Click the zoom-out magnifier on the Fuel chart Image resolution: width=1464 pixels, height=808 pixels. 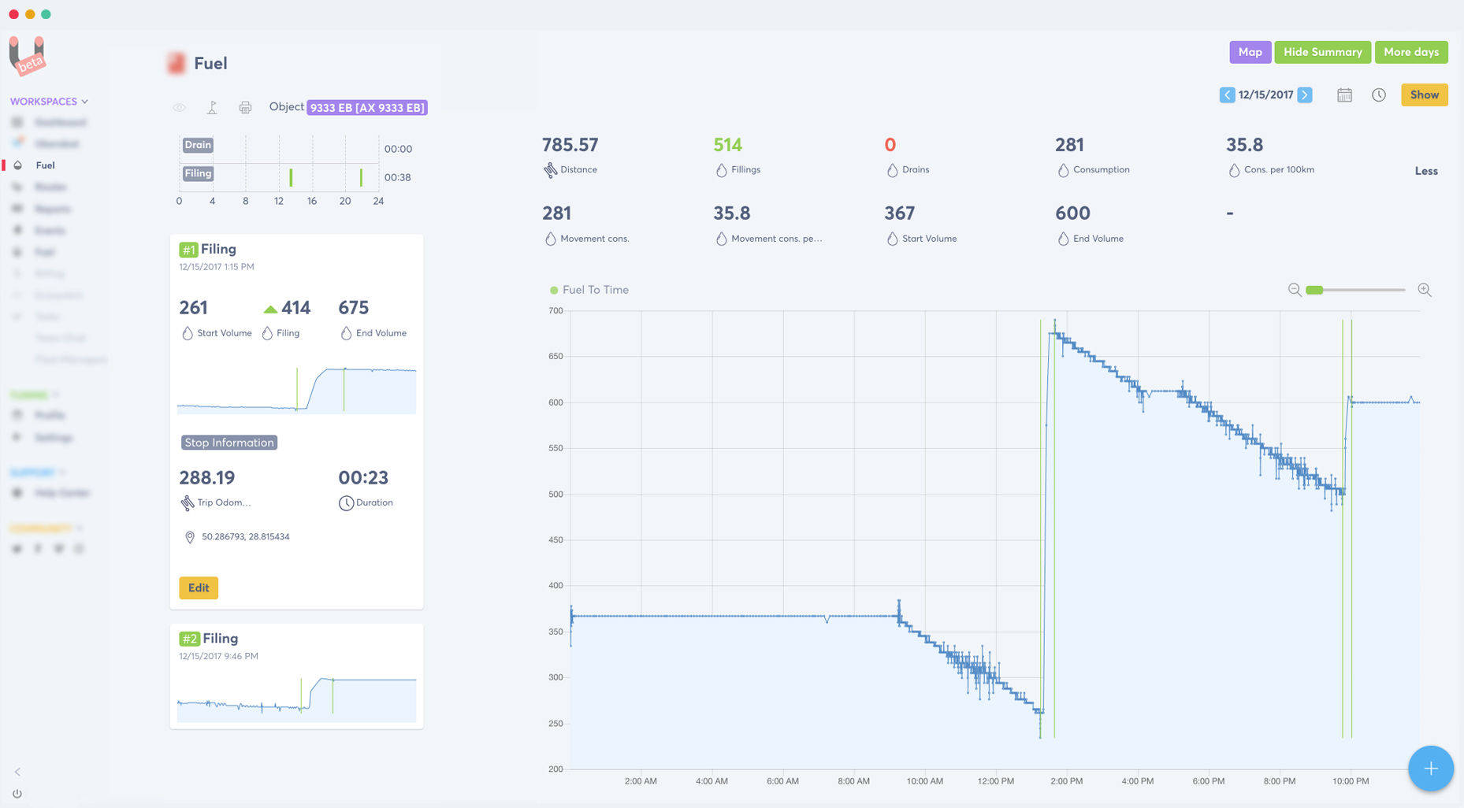click(1295, 290)
